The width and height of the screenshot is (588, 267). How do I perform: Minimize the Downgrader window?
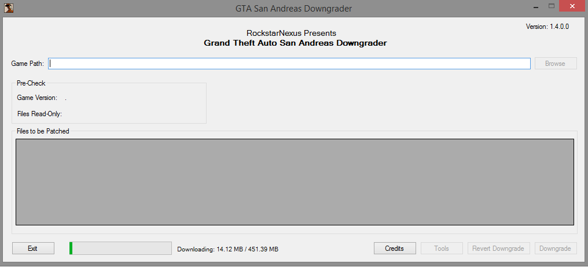tap(535, 6)
